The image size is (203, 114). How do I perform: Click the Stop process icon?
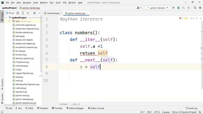[x=188, y=8]
